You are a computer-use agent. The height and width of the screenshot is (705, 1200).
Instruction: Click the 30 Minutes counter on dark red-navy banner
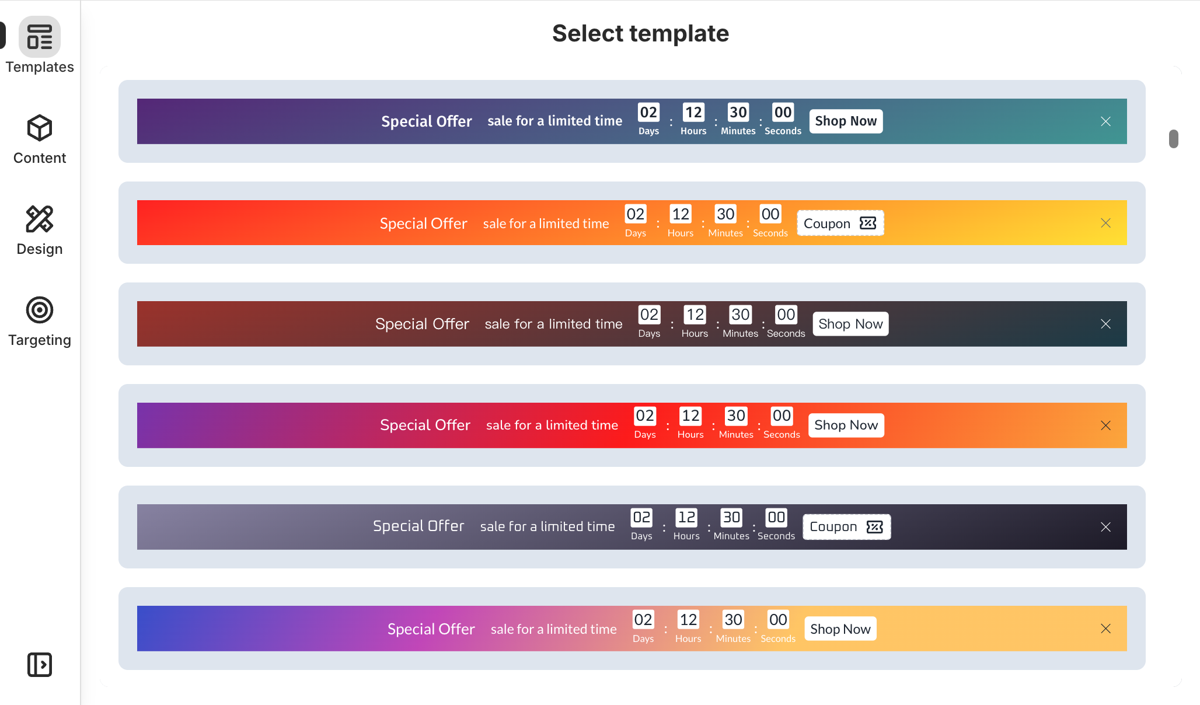[x=741, y=322]
